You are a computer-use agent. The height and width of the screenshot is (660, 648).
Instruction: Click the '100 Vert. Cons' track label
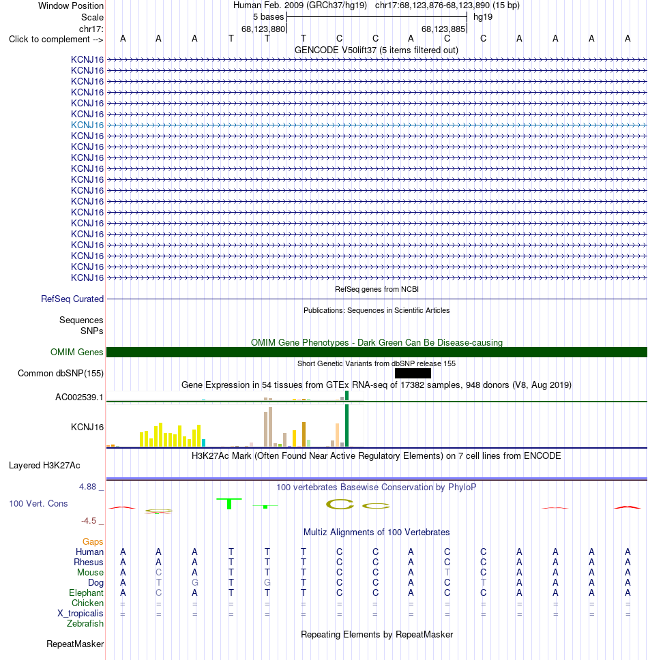coord(38,503)
